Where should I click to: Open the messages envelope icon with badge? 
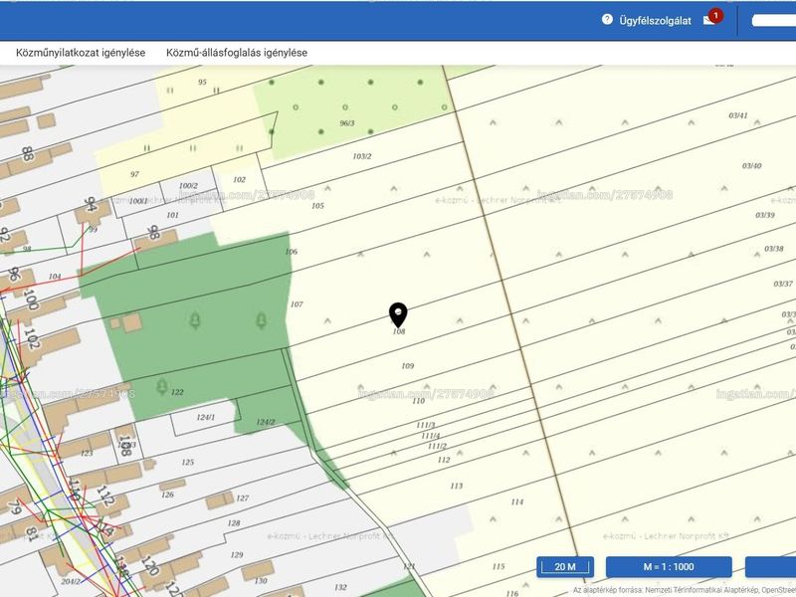tap(712, 19)
